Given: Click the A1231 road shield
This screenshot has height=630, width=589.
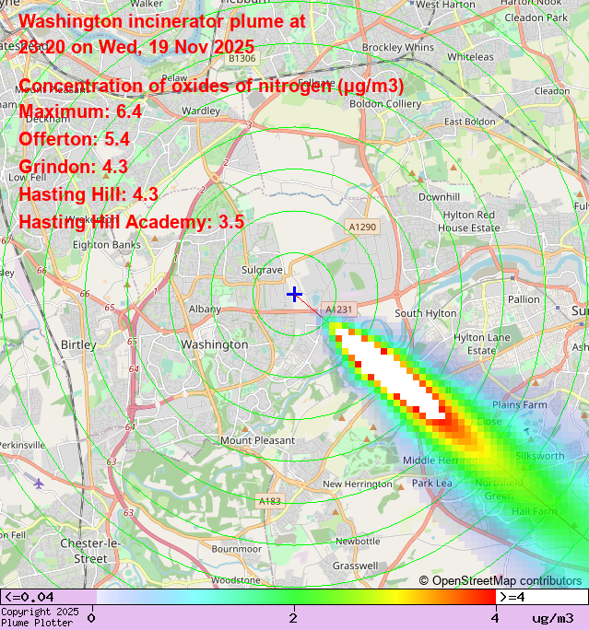Looking at the screenshot, I should click(x=338, y=309).
